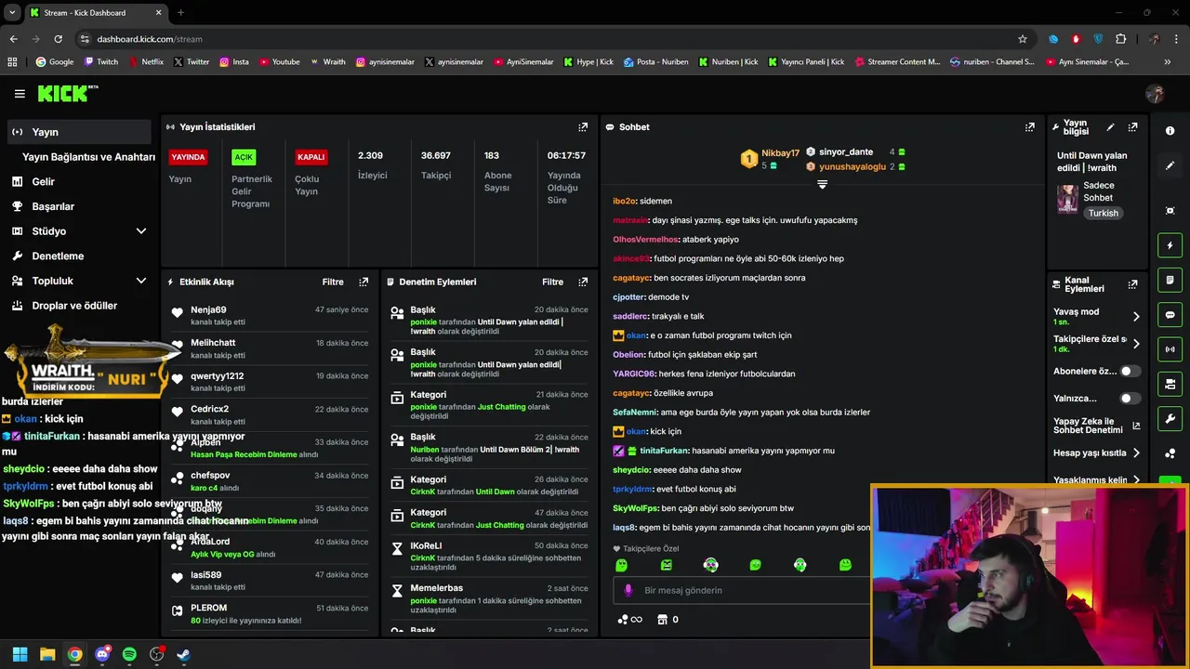
Task: Pop out the Sohbet chat panel
Action: [x=1030, y=127]
